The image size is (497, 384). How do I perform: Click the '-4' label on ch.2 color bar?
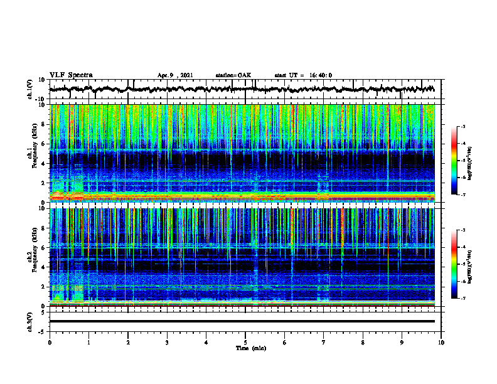click(x=463, y=247)
